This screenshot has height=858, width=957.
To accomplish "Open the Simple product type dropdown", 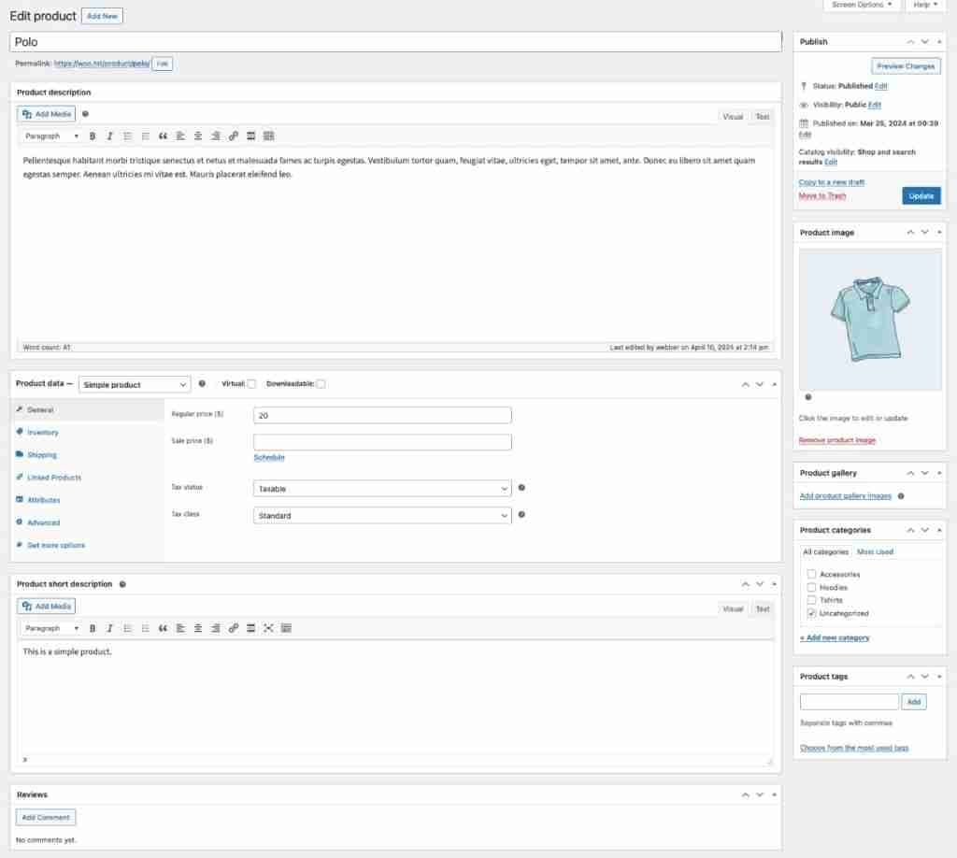I will (x=135, y=384).
